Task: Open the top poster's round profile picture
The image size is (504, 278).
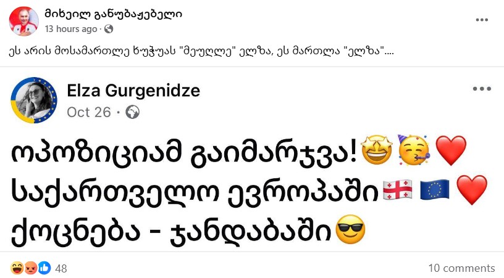Action: click(x=24, y=21)
